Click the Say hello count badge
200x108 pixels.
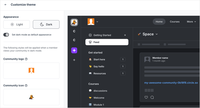pos(123,66)
